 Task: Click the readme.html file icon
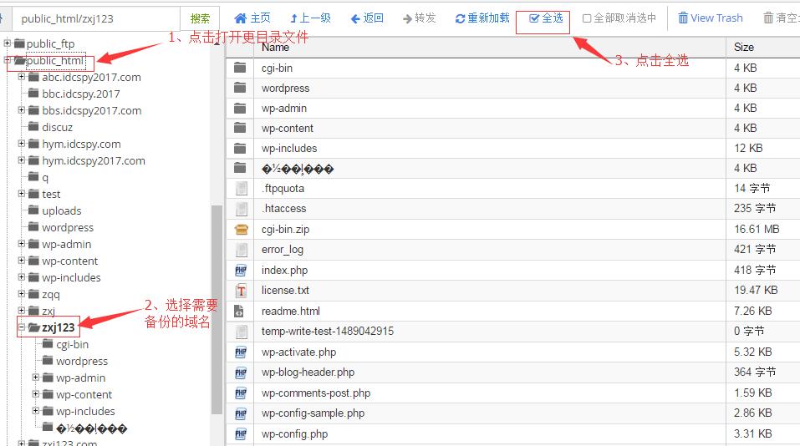point(239,311)
